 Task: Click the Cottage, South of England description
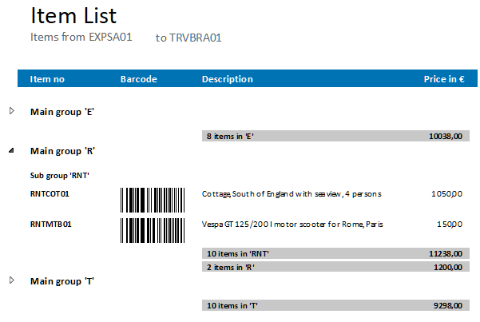pos(292,194)
